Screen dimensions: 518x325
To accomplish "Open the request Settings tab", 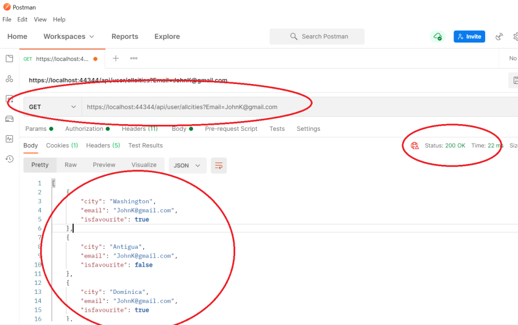I will (x=308, y=128).
